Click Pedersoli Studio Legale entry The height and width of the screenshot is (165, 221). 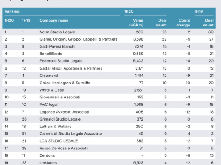click(x=61, y=61)
